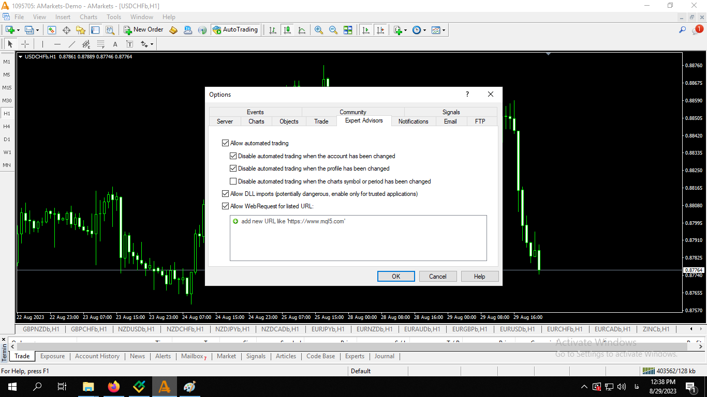Switch to the EURUSDb,H1 chart tab
The image size is (707, 397).
[x=518, y=329]
